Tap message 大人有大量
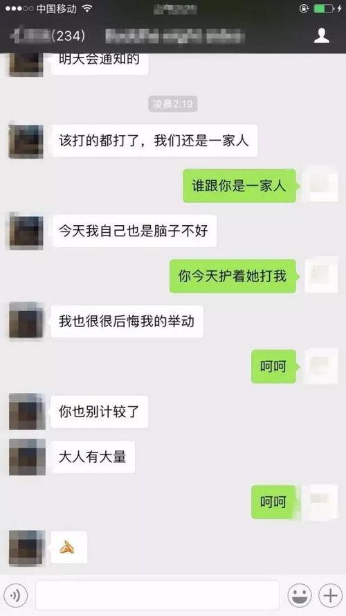 coord(93,457)
